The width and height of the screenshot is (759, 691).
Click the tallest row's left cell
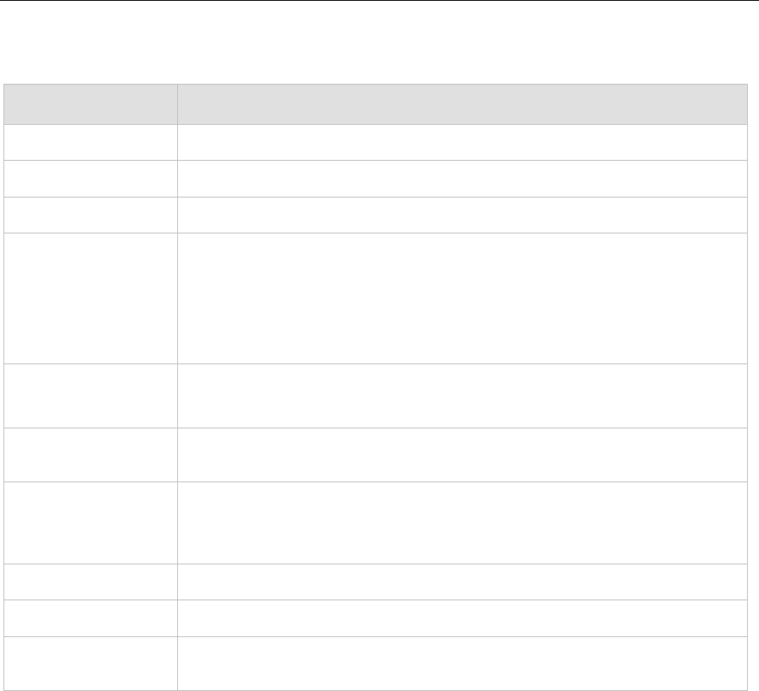click(x=90, y=298)
